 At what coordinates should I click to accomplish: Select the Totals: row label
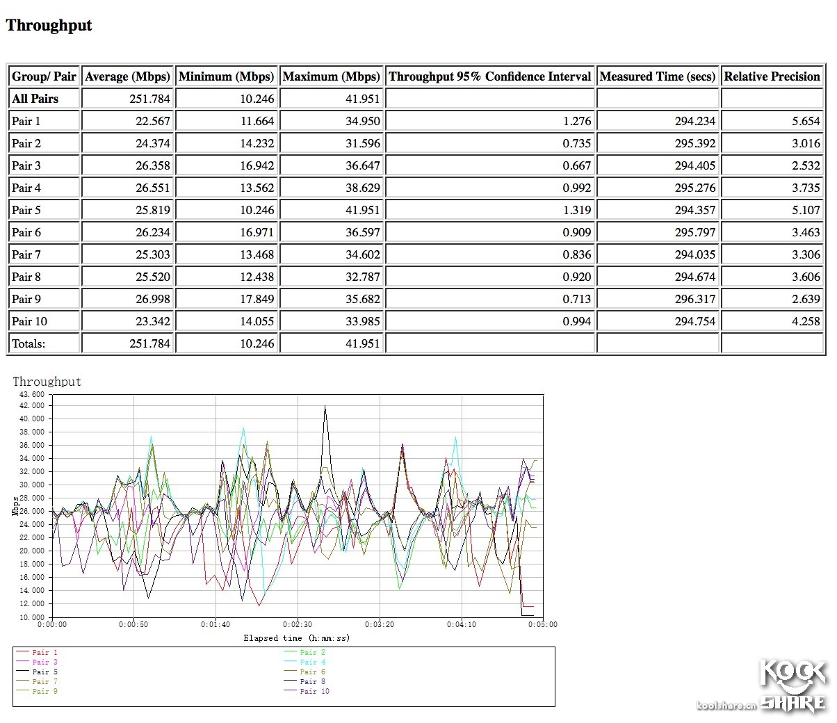point(29,343)
